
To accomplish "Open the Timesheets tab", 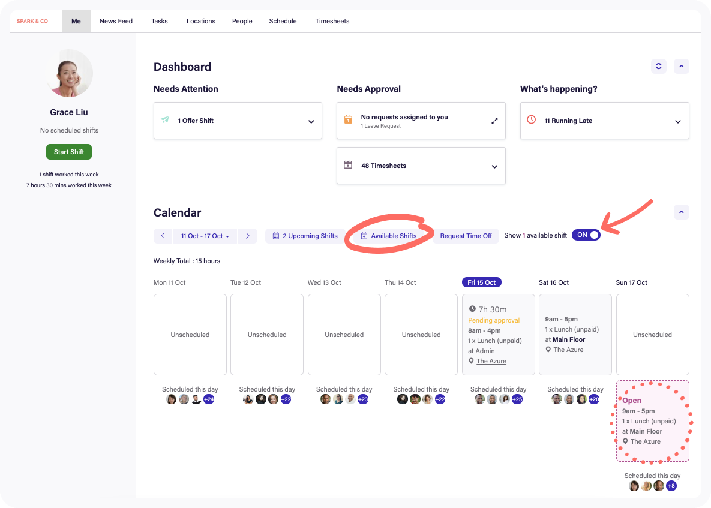I will [332, 21].
